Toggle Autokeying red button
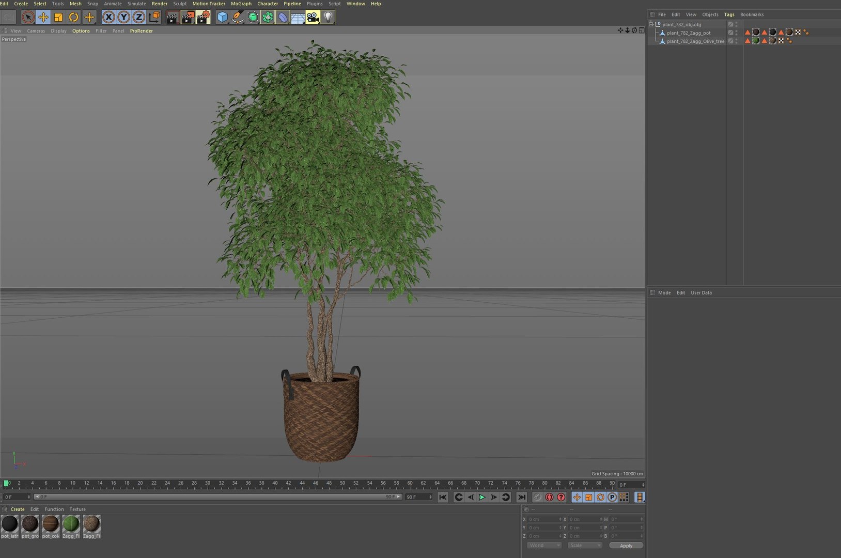Screen dimensions: 841x558 tap(549, 497)
